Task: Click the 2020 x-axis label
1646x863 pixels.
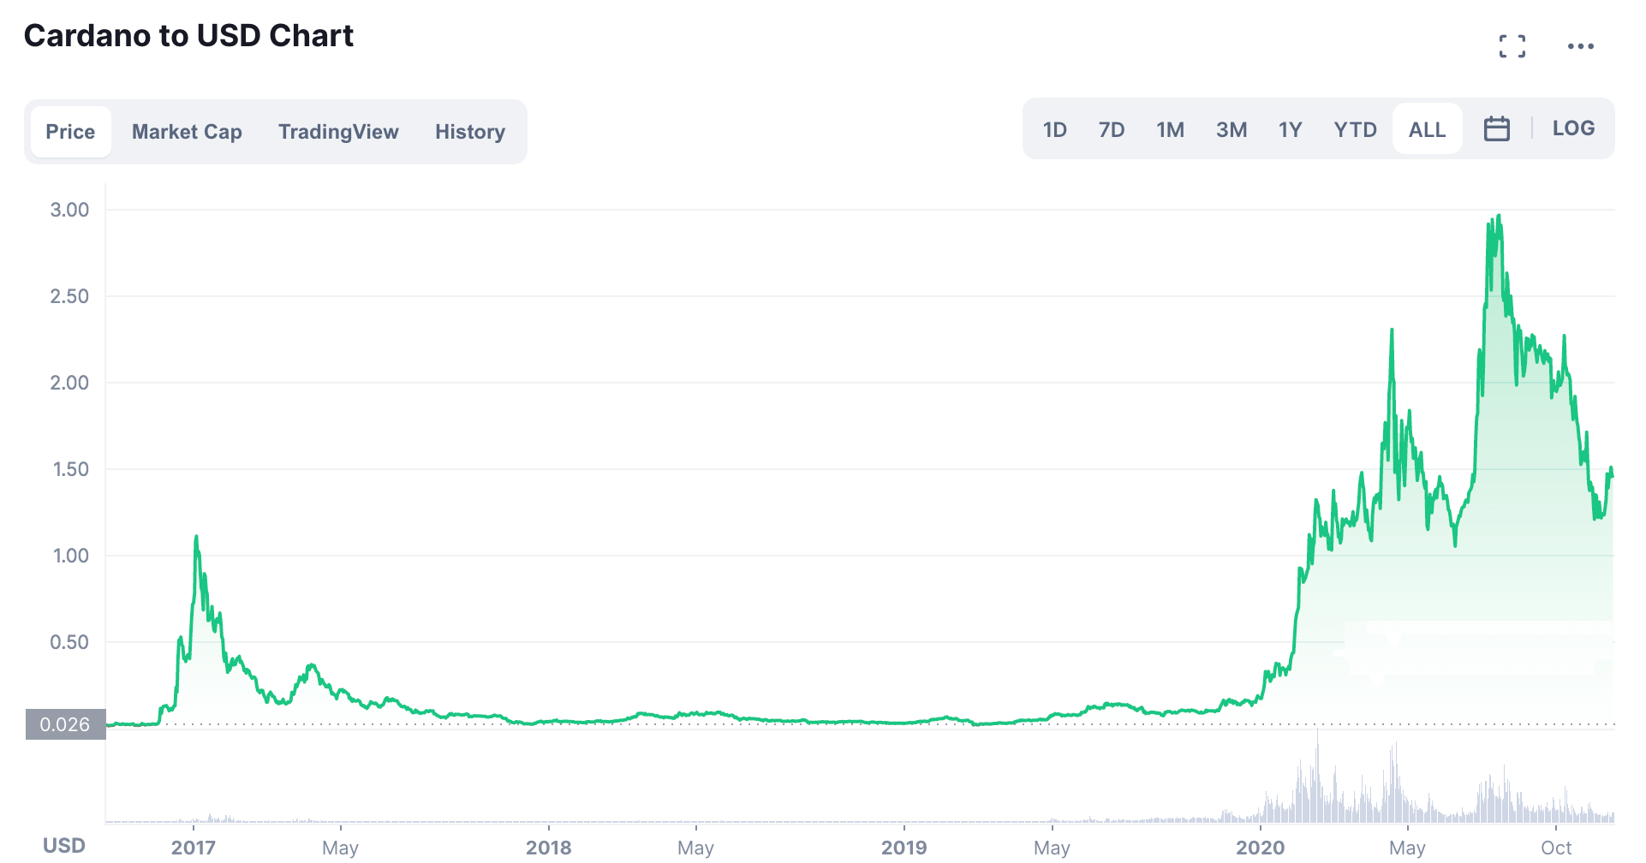Action: tap(1261, 848)
